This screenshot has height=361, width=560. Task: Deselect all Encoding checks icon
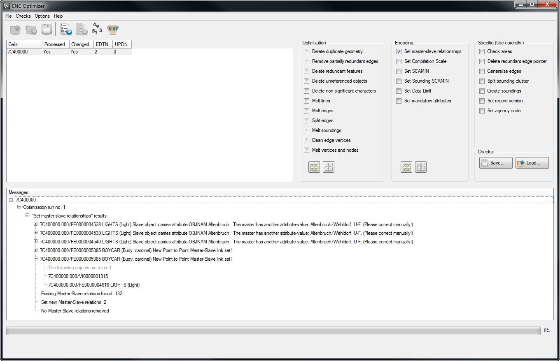click(x=421, y=167)
